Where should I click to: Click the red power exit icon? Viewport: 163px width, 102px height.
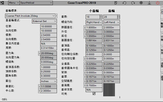click(158, 3)
